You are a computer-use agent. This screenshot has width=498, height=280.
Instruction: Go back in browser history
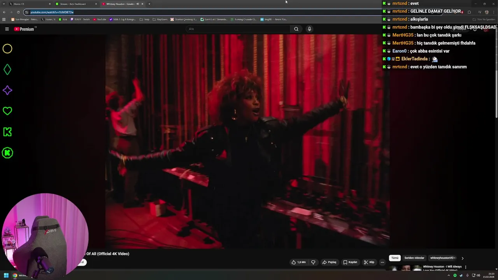(x=4, y=12)
